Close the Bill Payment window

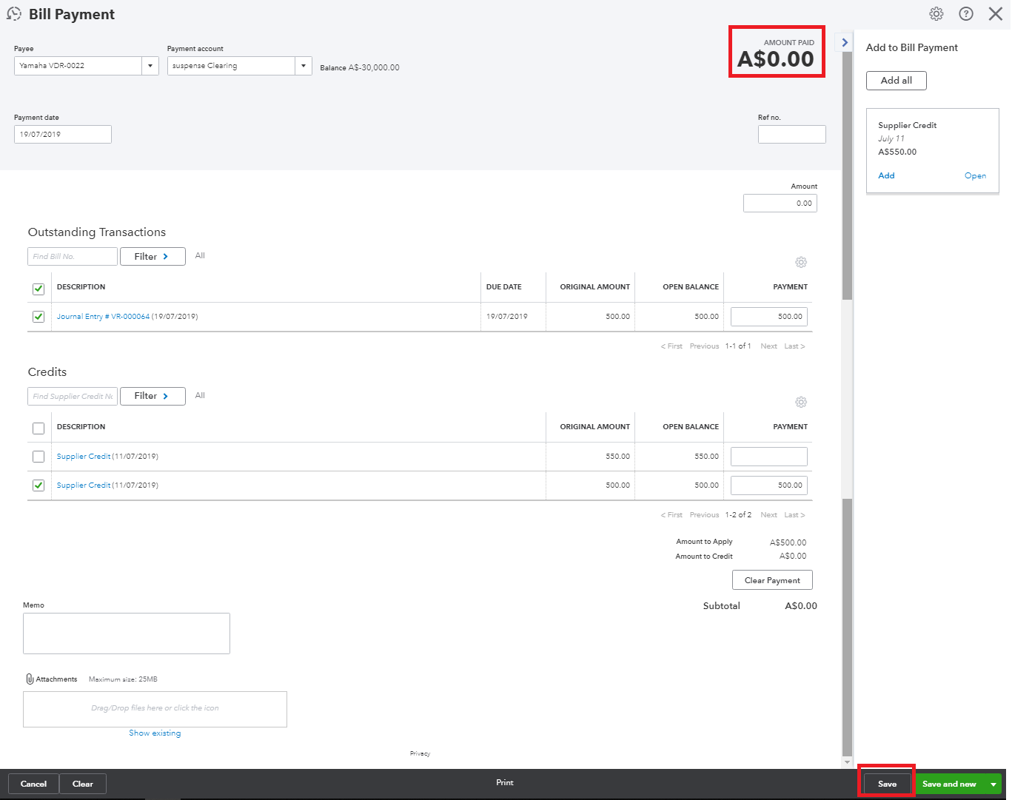[x=996, y=14]
